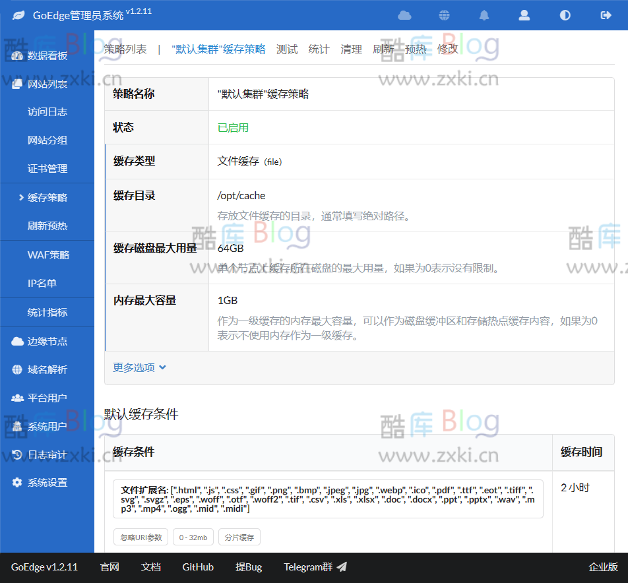This screenshot has width=628, height=583.
Task: Click the 提Bug link
Action: tap(249, 567)
